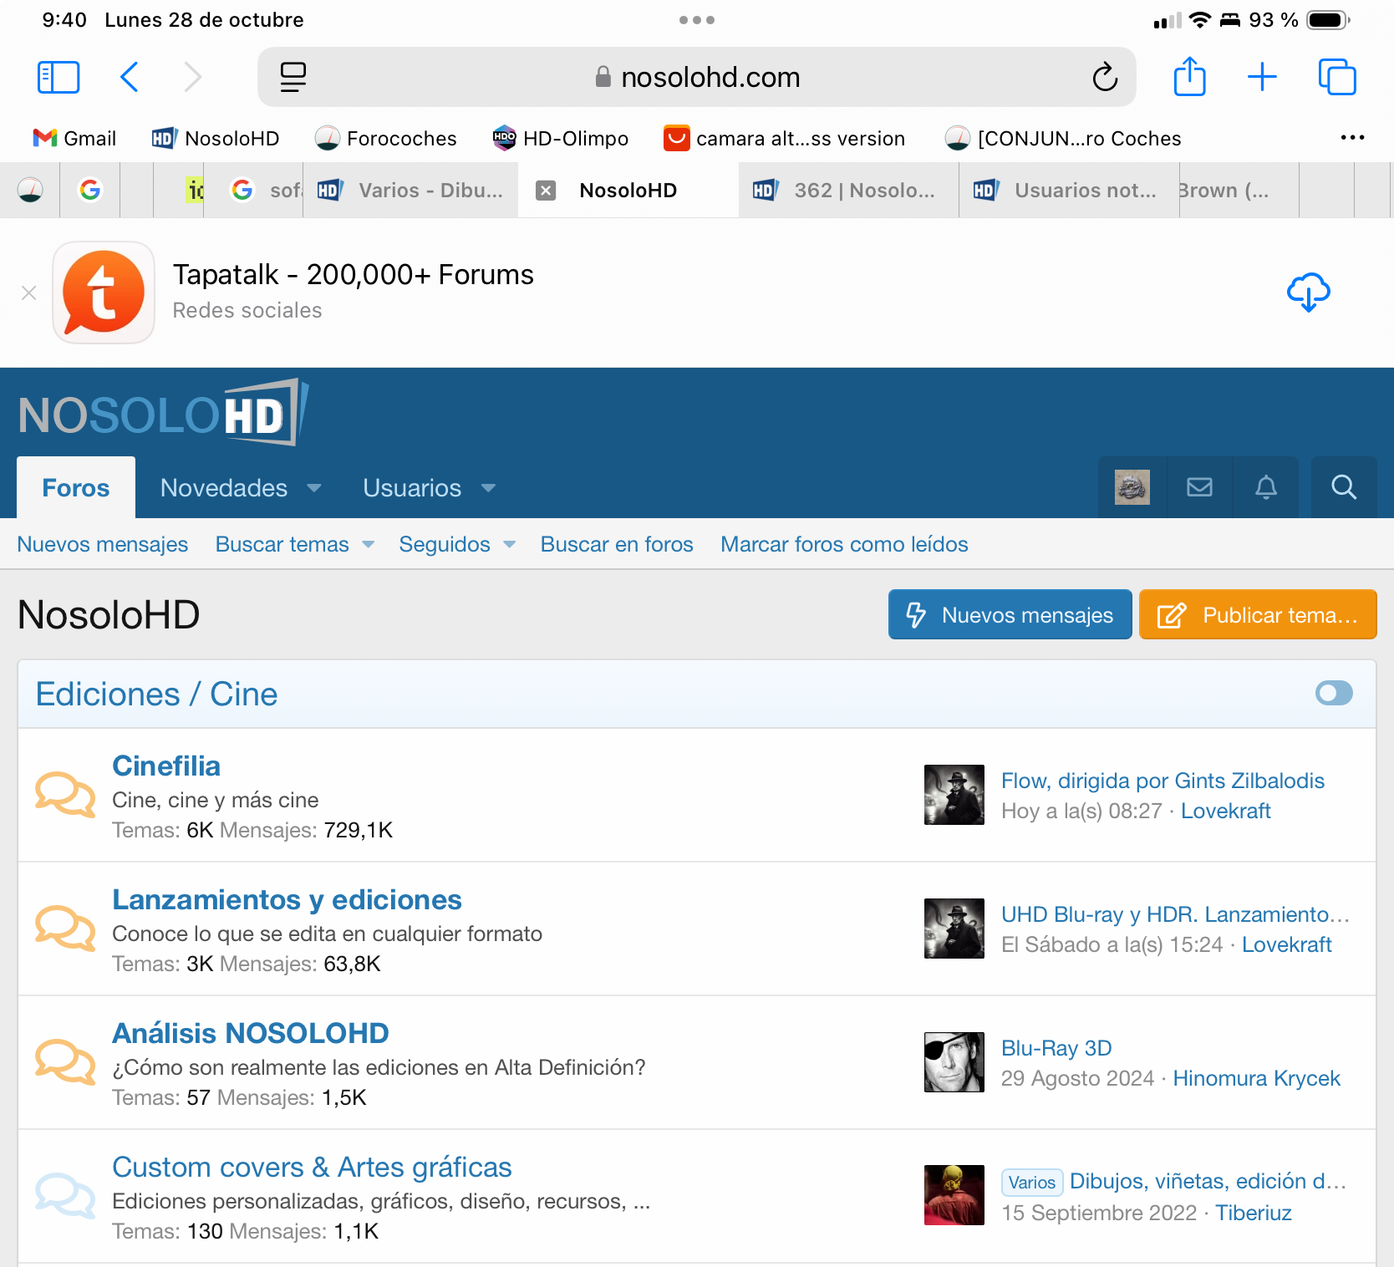
Task: Open the Cinefilia forum
Action: click(x=166, y=766)
